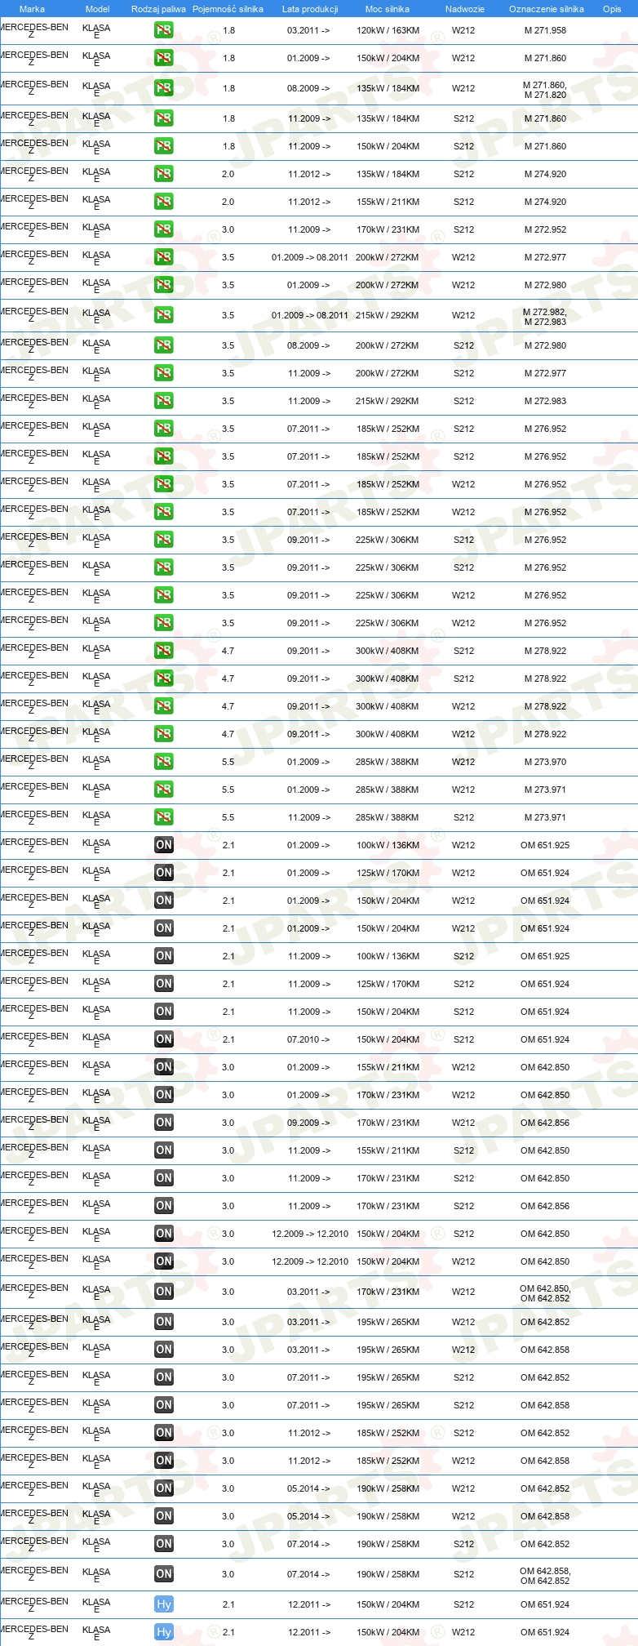Click the cell M 271.860, M 271.820
638x1646 pixels.
[x=545, y=90]
